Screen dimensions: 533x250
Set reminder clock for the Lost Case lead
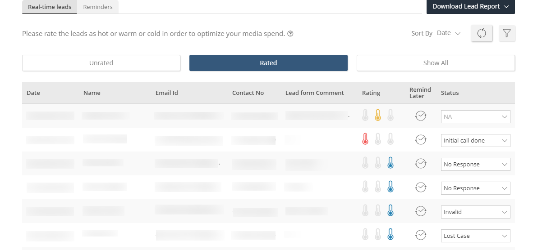(x=420, y=234)
